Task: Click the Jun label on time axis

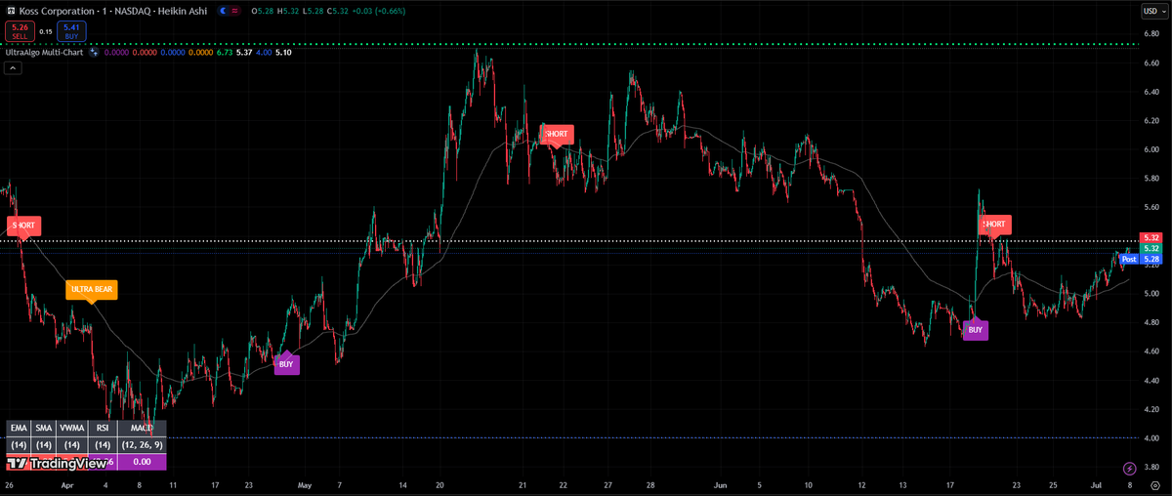Action: click(721, 484)
